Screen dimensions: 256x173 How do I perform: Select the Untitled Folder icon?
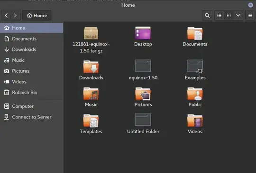(143, 120)
